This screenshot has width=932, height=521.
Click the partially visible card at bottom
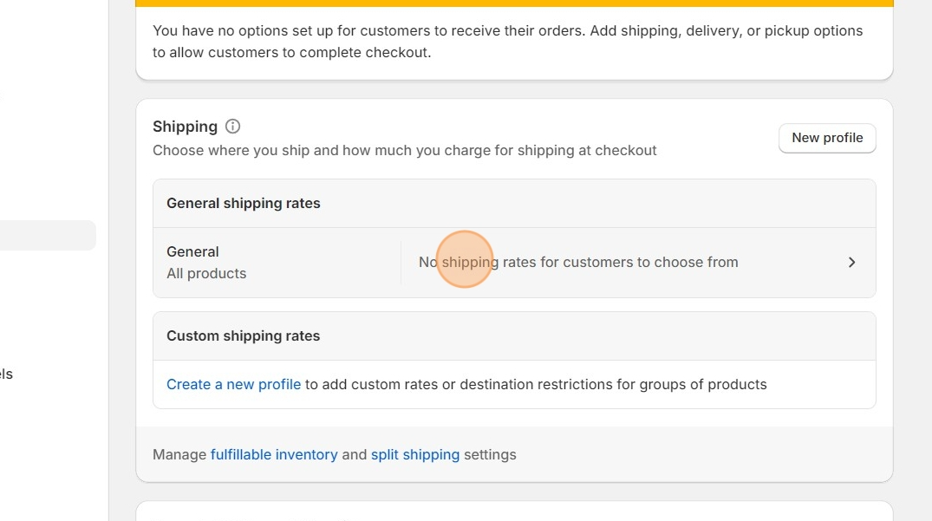coord(514,511)
